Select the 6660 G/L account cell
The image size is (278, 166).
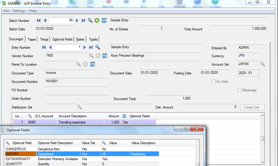tap(41, 122)
